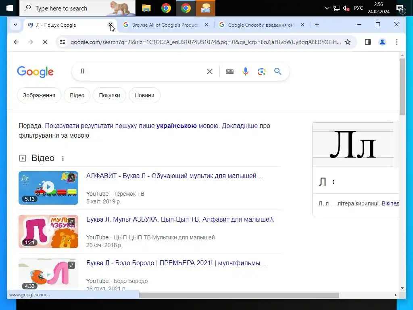
Task: Open the Windows Start menu
Action: coord(10,8)
